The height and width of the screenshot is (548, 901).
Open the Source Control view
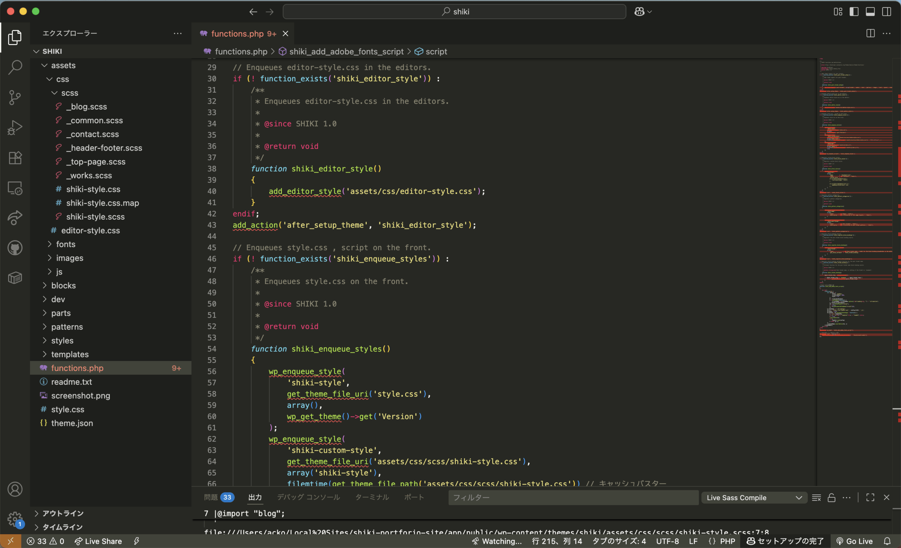tap(15, 97)
